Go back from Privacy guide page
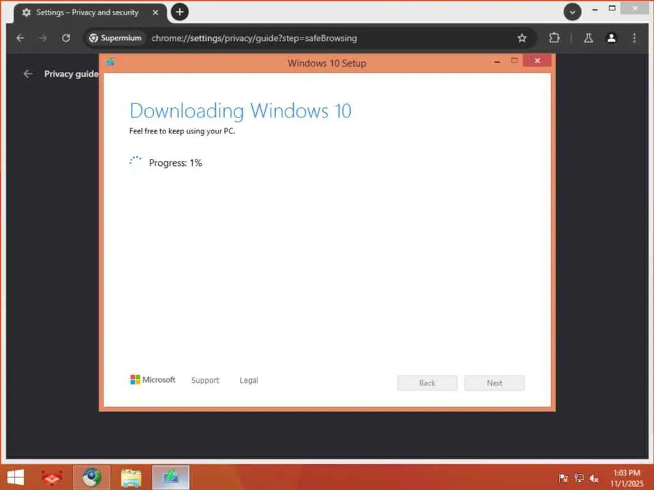Screen dimensions: 654x490 (x=28, y=74)
